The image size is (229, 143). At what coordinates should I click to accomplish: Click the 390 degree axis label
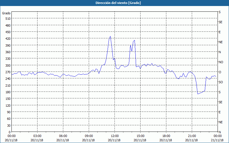8,45
